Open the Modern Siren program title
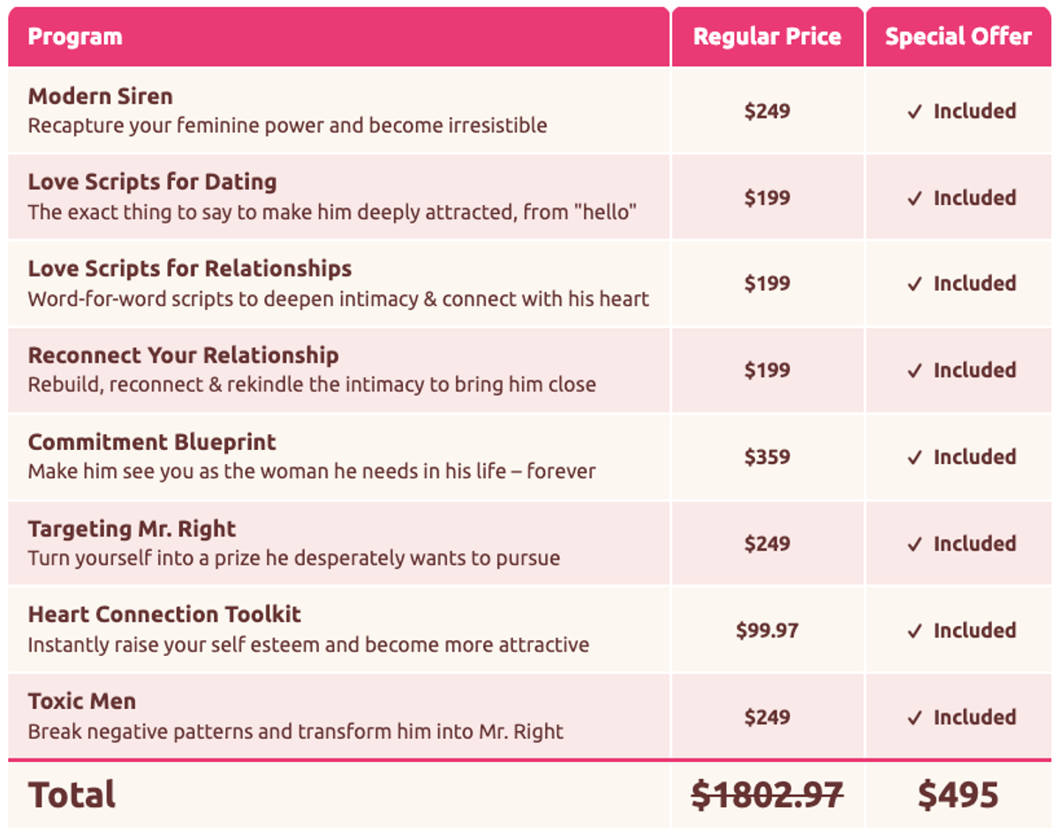Image resolution: width=1060 pixels, height=838 pixels. point(101,95)
